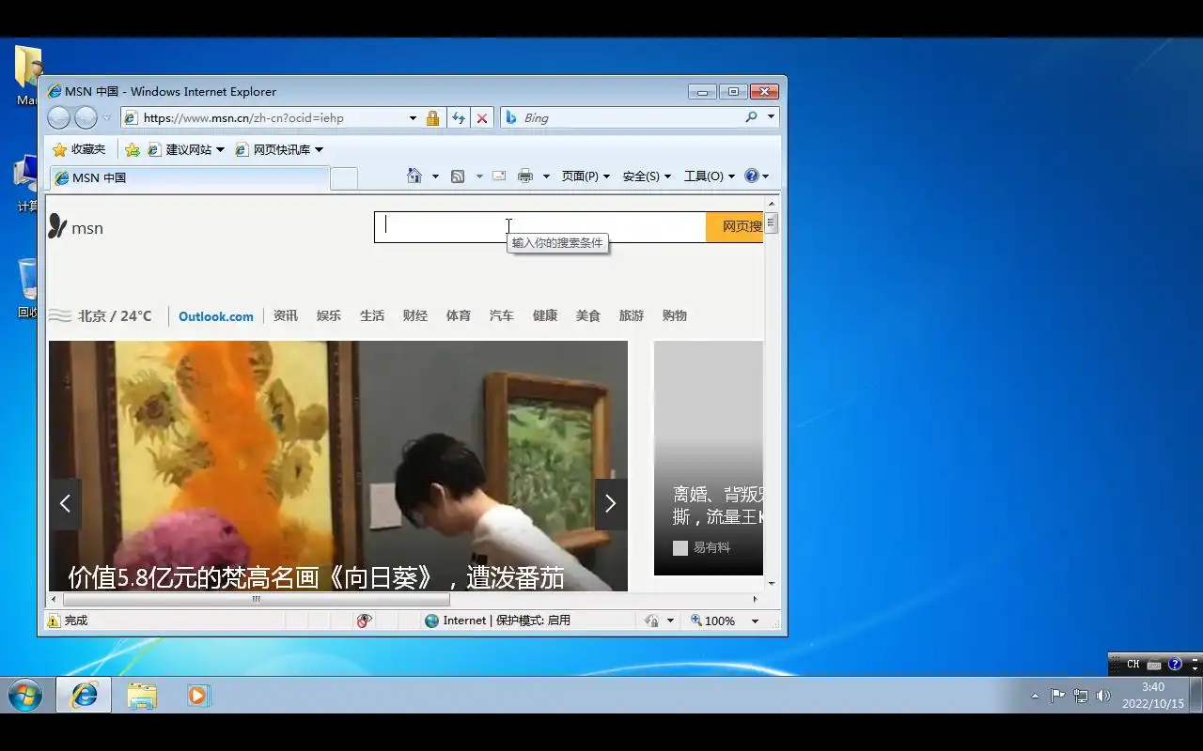
Task: Click into the MSN page search field
Action: tap(540, 227)
